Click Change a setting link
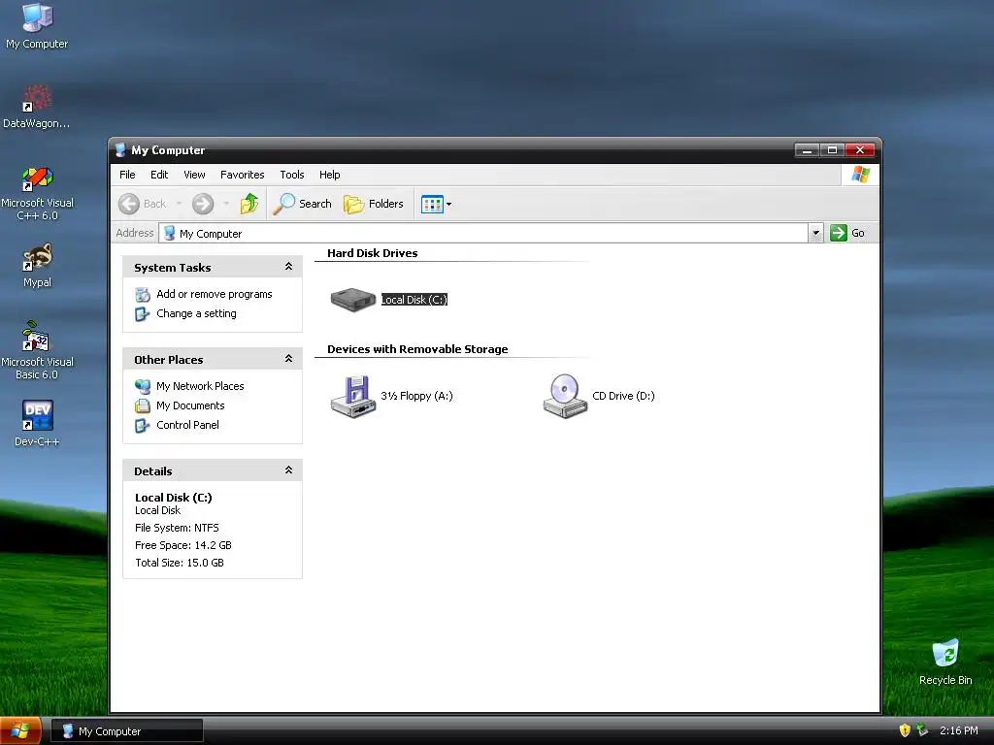Image resolution: width=994 pixels, height=745 pixels. pyautogui.click(x=196, y=313)
